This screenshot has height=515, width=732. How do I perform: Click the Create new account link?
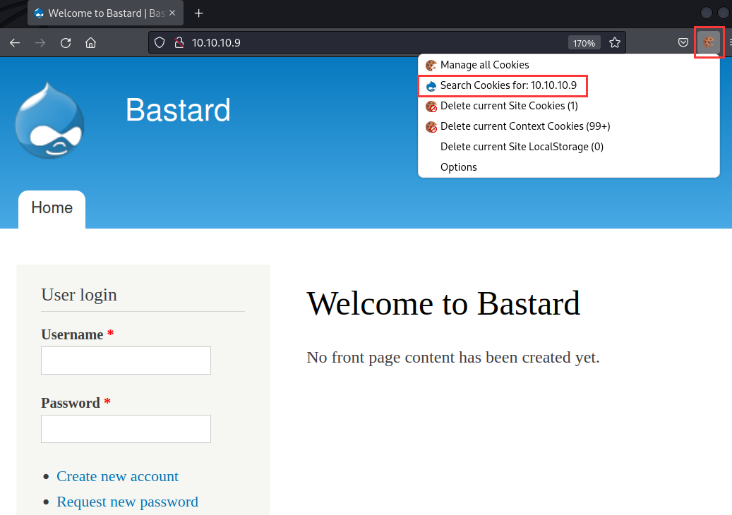(117, 476)
